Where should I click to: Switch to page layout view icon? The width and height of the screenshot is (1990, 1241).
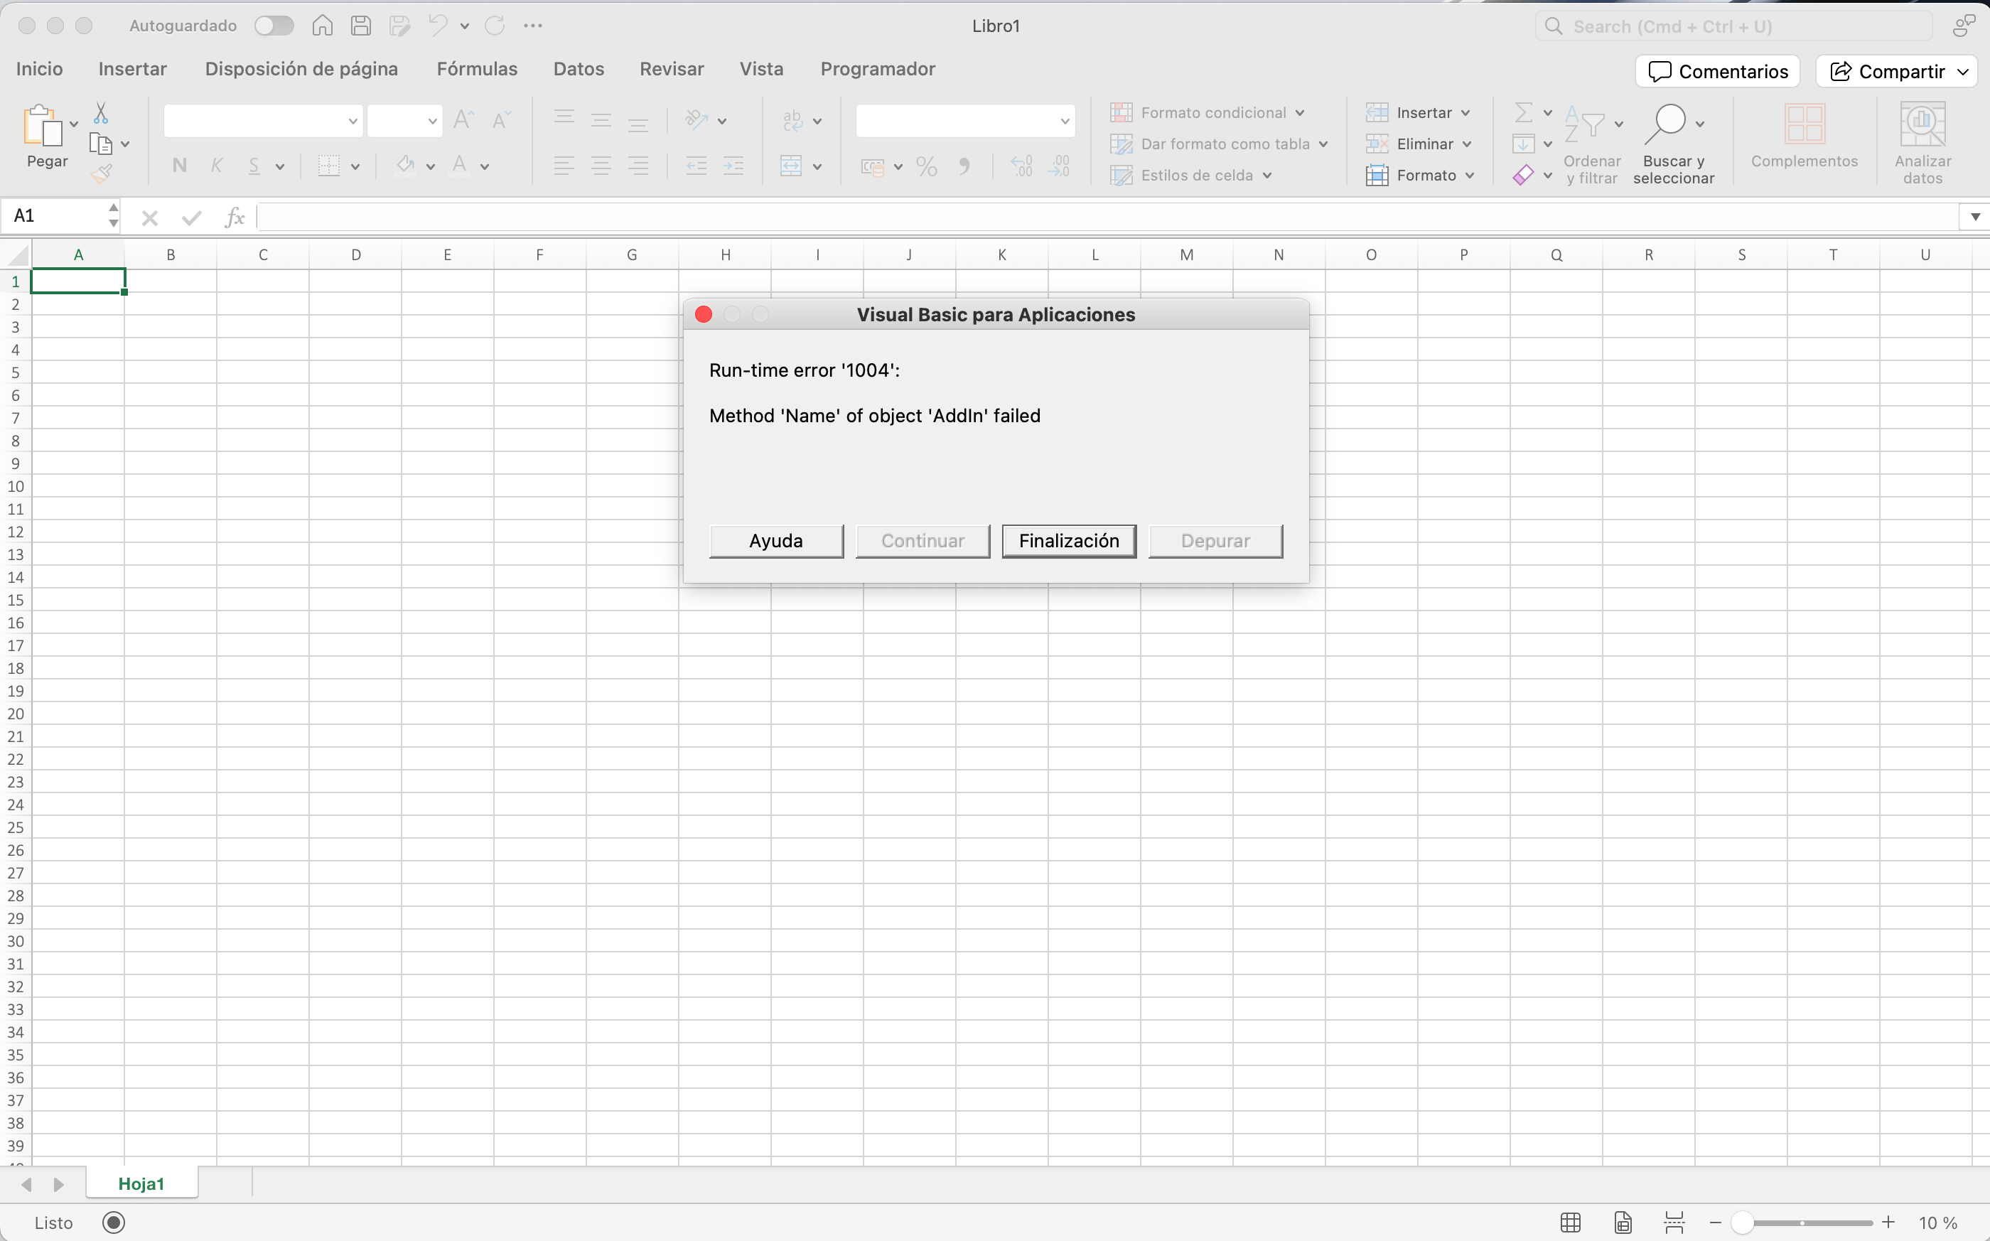pyautogui.click(x=1623, y=1222)
